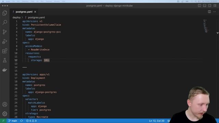Open Customize Layout button
219x123 pixels.
click(x=215, y=5)
